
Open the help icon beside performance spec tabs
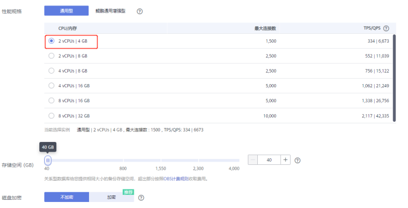click(x=140, y=11)
